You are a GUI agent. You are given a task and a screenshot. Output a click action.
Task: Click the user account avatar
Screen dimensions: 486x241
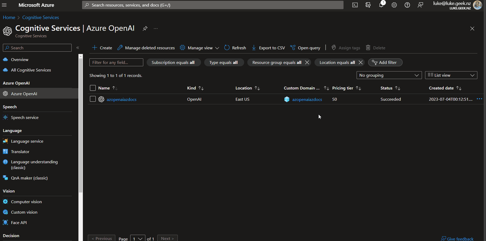pos(478,5)
